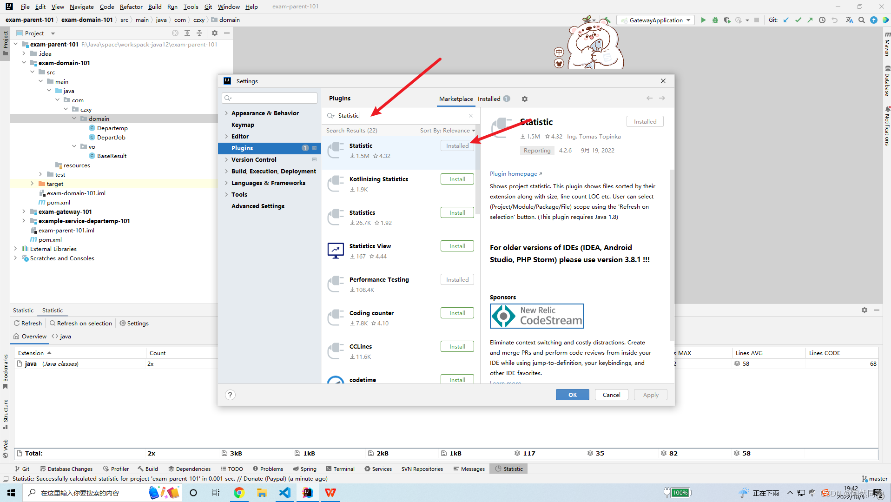Open Maven tool window on right sidebar
891x502 pixels.
[x=887, y=44]
